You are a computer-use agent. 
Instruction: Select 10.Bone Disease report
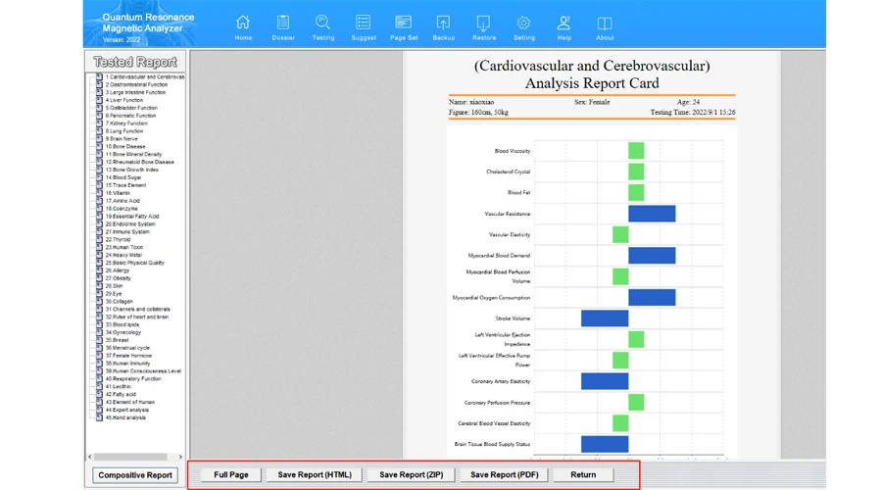[x=125, y=146]
